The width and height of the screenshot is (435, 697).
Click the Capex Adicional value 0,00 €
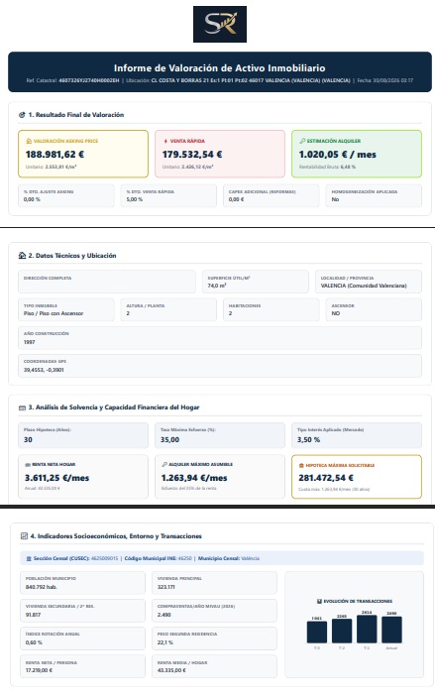click(x=237, y=199)
